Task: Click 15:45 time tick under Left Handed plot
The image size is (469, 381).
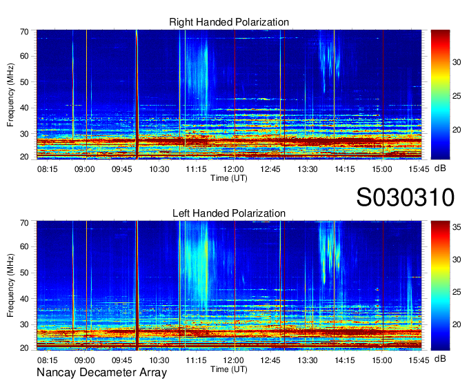Action: click(419, 360)
